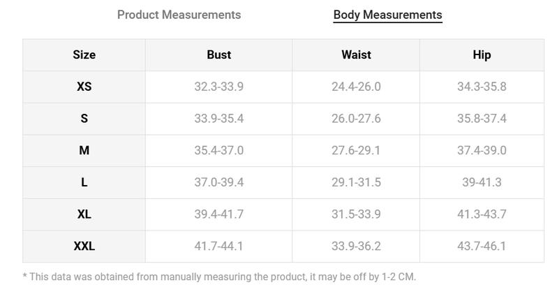Click the XXL waist value 33.9-36.2
Image resolution: width=557 pixels, height=294 pixels.
tap(356, 246)
